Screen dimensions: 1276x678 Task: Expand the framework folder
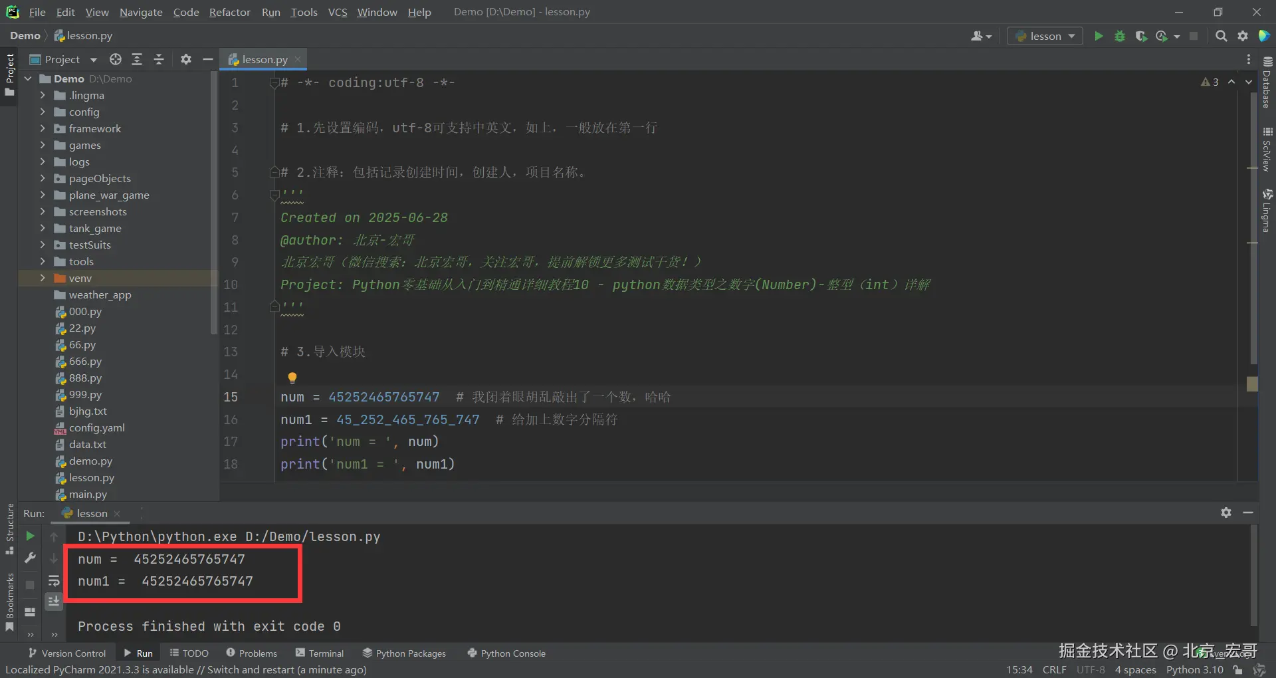pyautogui.click(x=43, y=128)
